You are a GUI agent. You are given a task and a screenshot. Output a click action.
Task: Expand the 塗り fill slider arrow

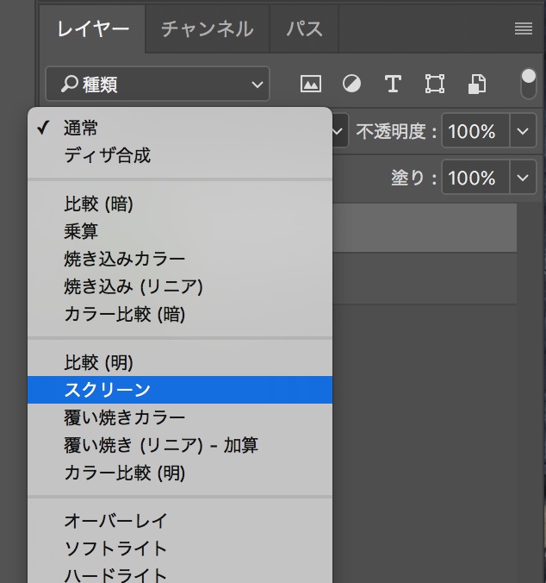click(523, 178)
